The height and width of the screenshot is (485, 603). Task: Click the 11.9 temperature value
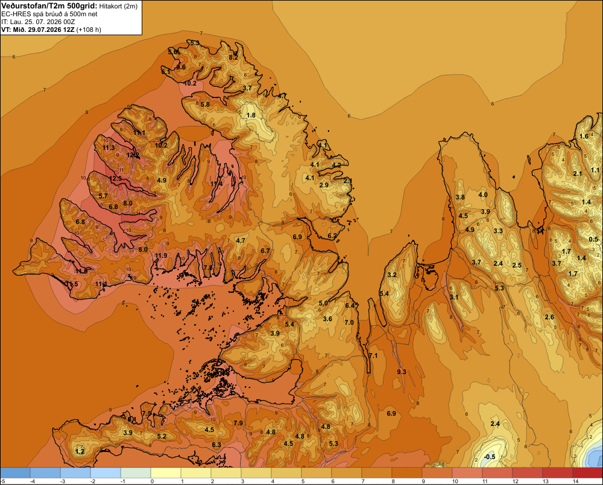pyautogui.click(x=161, y=255)
